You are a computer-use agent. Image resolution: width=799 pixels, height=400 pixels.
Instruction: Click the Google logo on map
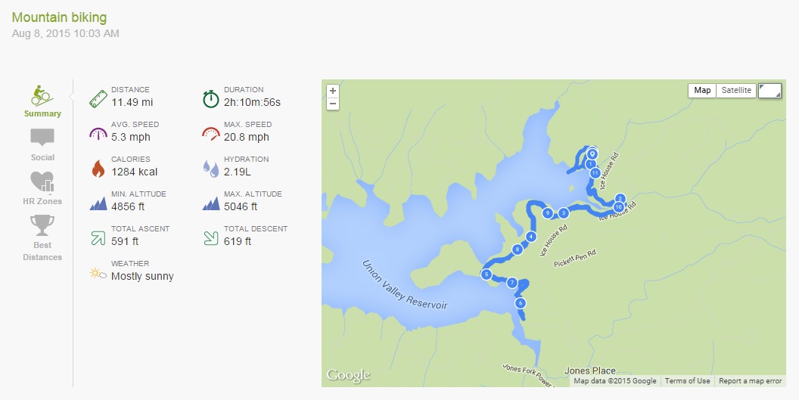(348, 375)
